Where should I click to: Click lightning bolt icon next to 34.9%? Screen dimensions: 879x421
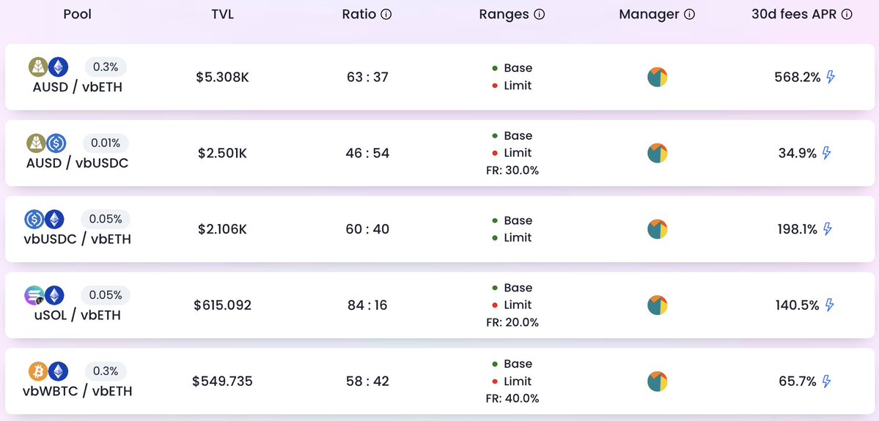point(827,153)
